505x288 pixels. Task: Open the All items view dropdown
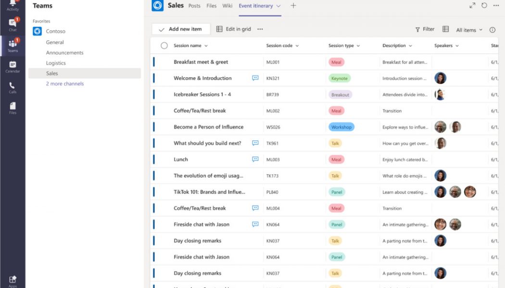[468, 29]
